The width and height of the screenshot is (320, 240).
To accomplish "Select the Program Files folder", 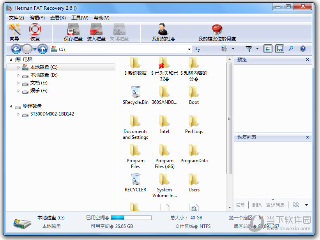I will click(x=135, y=156).
